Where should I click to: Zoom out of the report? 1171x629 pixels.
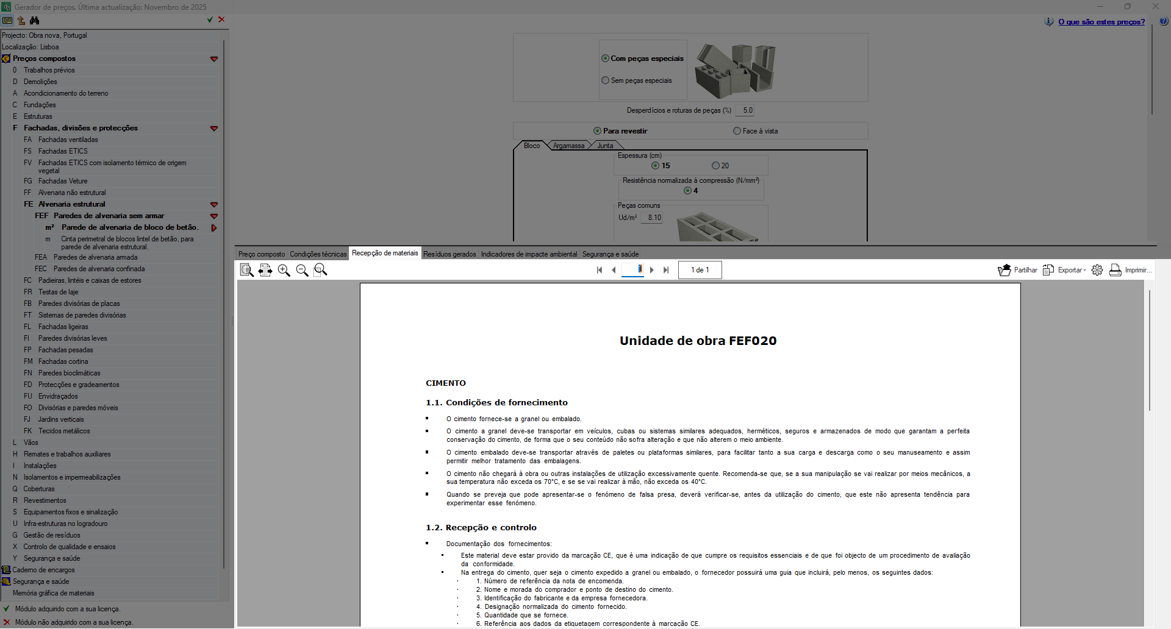click(x=302, y=270)
